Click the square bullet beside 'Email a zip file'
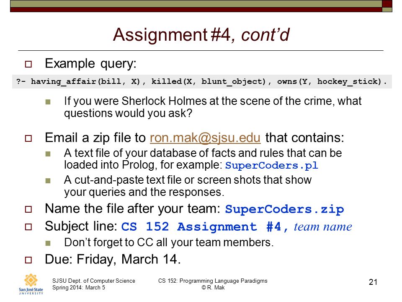Viewport: 402px width, 302px height. pos(28,138)
